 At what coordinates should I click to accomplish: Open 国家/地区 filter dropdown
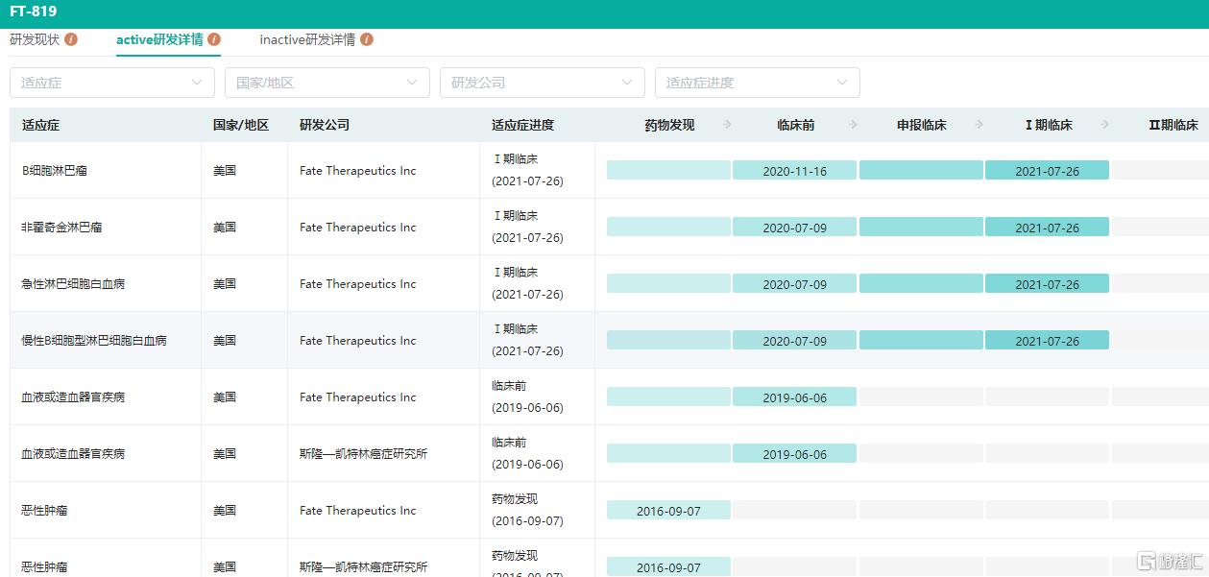coord(327,83)
